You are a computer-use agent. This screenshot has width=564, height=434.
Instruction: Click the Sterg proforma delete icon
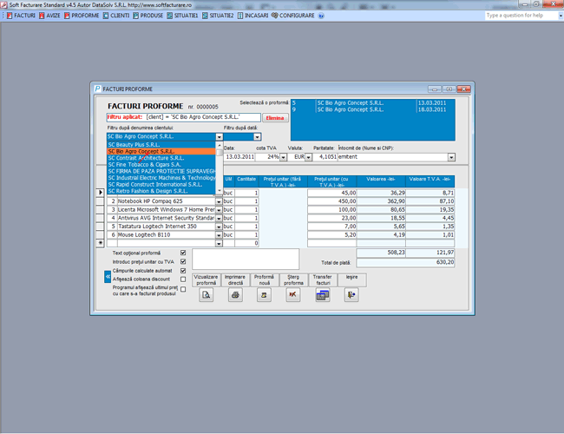click(293, 295)
